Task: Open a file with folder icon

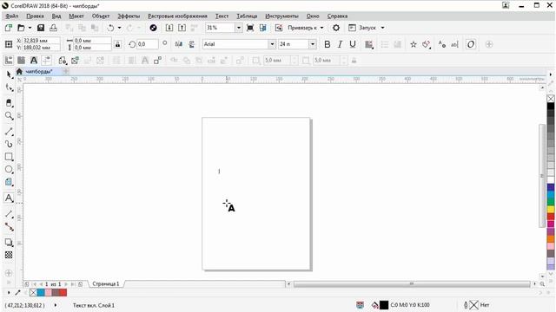Action: click(21, 28)
